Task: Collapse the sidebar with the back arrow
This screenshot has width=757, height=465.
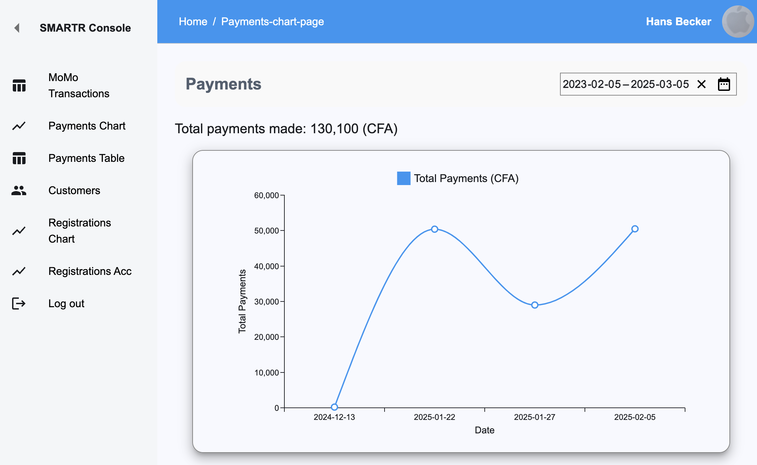Action: click(x=16, y=28)
